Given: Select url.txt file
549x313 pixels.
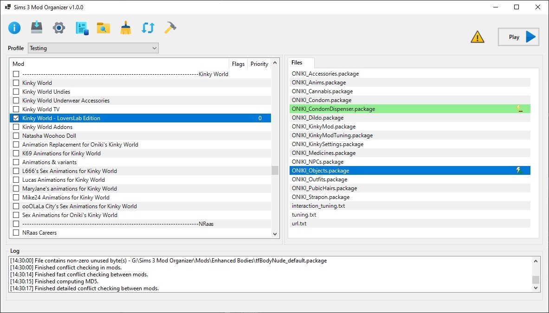Looking at the screenshot, I should pyautogui.click(x=410, y=224).
